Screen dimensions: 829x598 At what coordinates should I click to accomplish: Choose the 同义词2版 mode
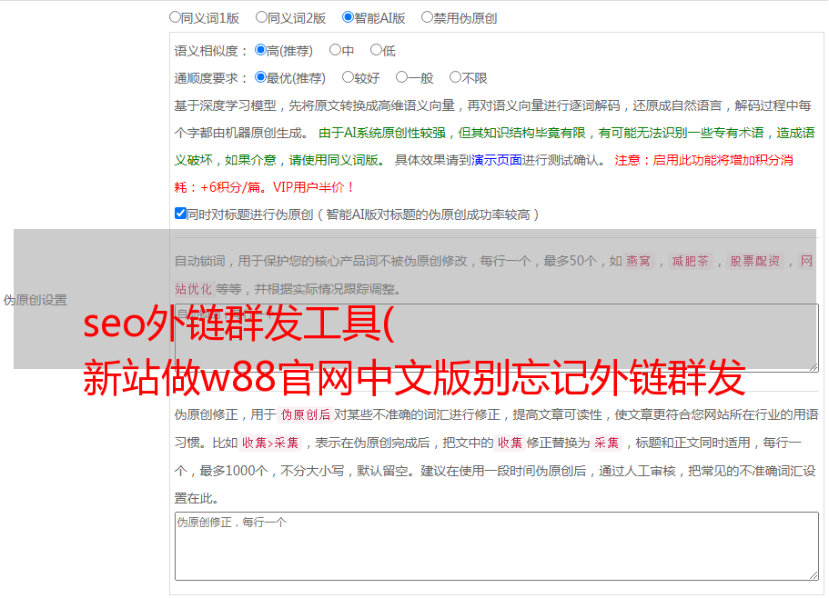click(262, 17)
